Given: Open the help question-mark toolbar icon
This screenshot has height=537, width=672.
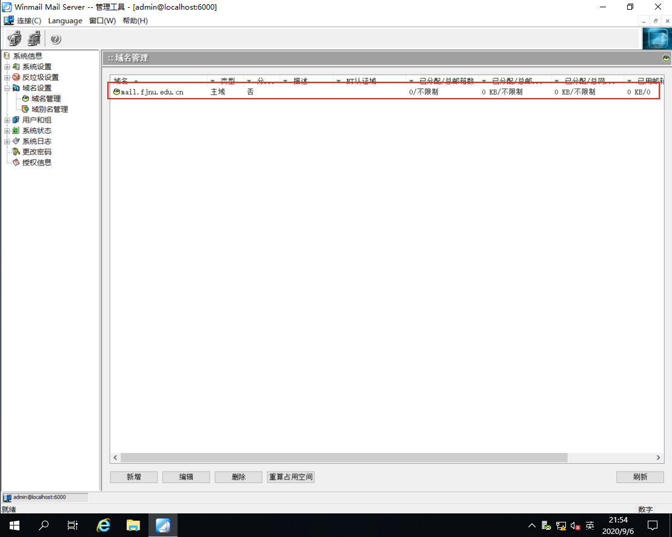Looking at the screenshot, I should (x=56, y=39).
